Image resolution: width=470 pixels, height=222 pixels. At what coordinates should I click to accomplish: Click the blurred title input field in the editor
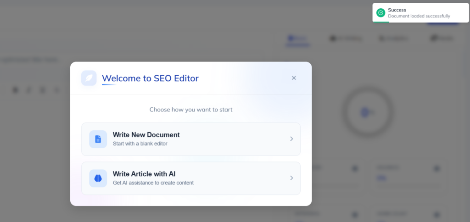click(x=30, y=60)
